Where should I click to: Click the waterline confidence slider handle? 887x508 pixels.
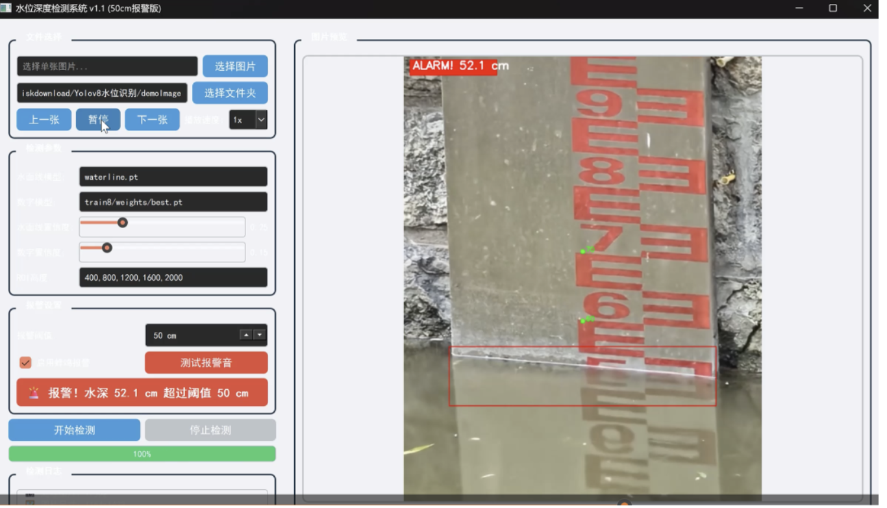pyautogui.click(x=122, y=223)
